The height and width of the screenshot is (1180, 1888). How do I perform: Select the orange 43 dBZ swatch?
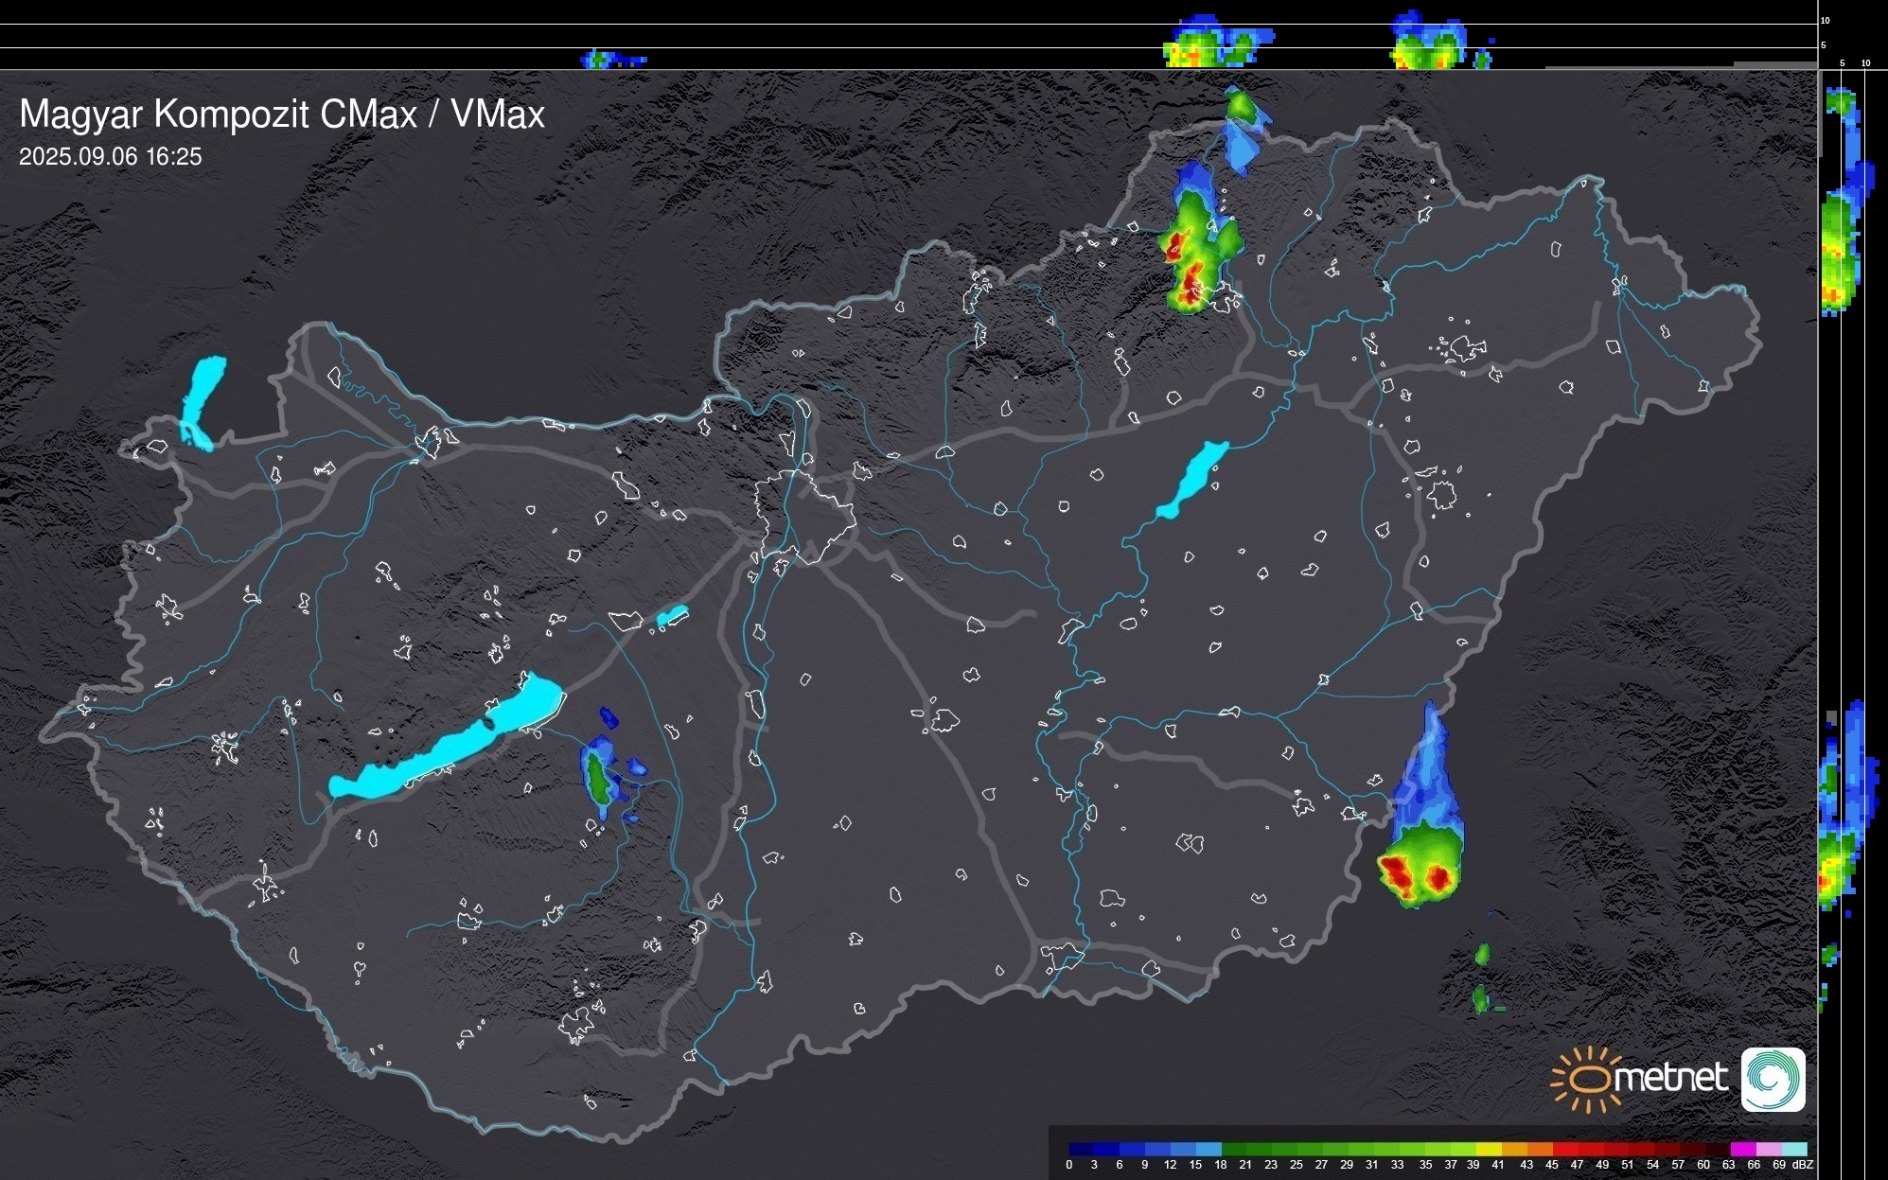coord(1539,1149)
